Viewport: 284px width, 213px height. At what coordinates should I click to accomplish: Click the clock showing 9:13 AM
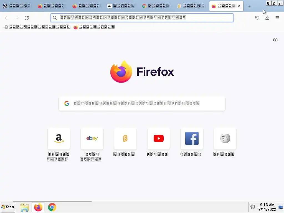click(267, 205)
